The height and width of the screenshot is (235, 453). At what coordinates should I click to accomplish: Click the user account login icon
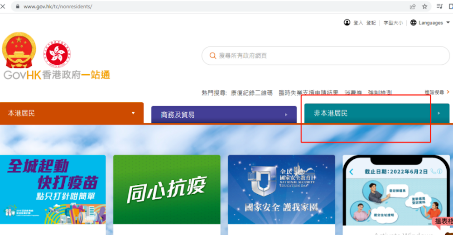click(x=347, y=23)
